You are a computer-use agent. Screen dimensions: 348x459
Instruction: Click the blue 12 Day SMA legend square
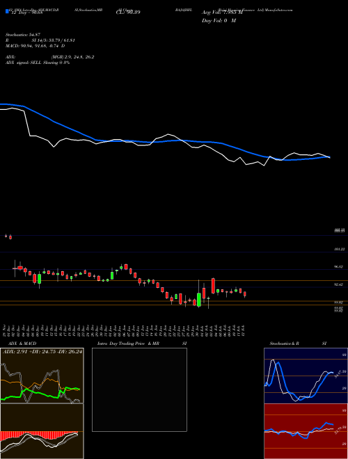point(7,11)
